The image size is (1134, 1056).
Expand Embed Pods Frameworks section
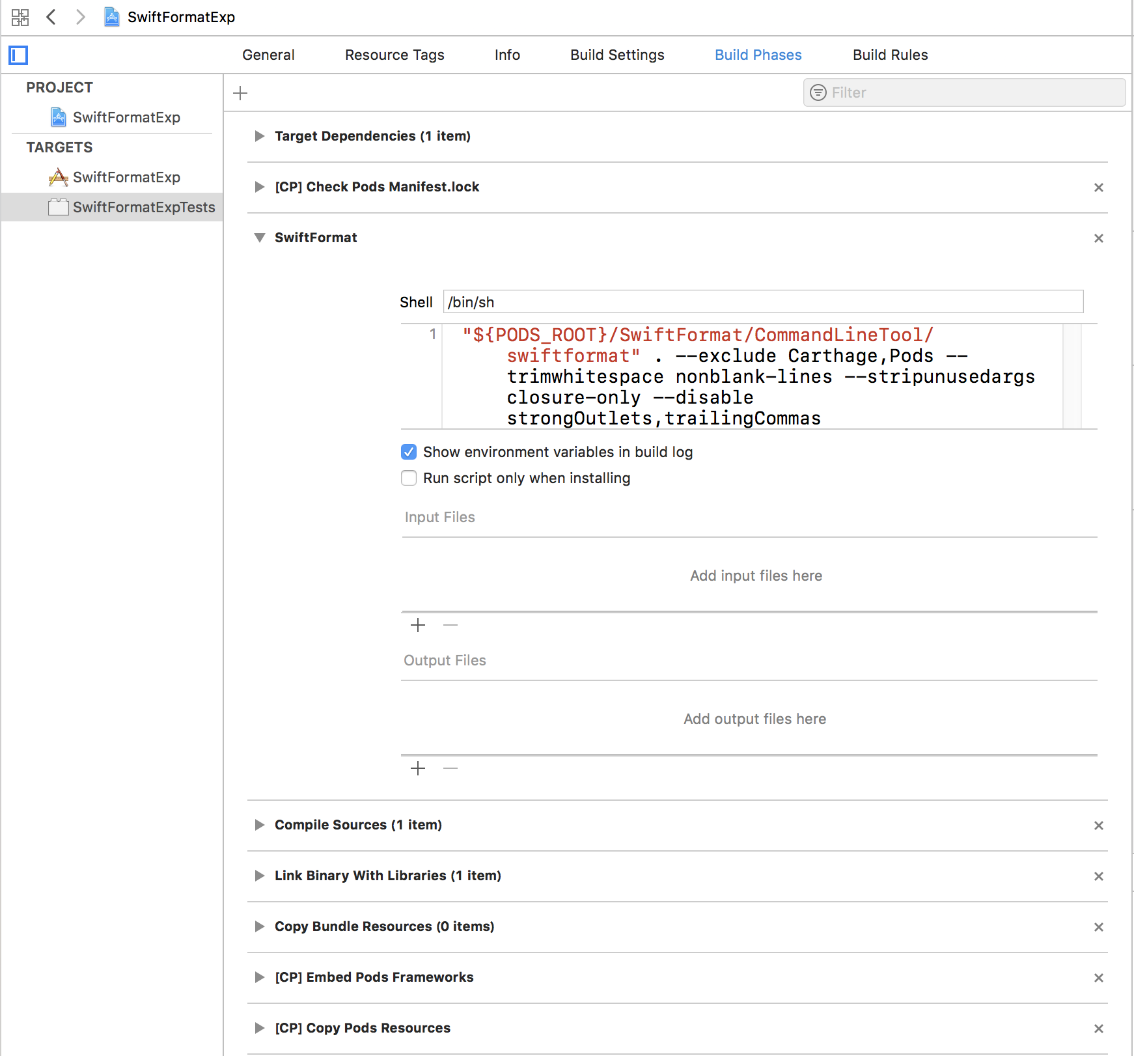tap(260, 977)
